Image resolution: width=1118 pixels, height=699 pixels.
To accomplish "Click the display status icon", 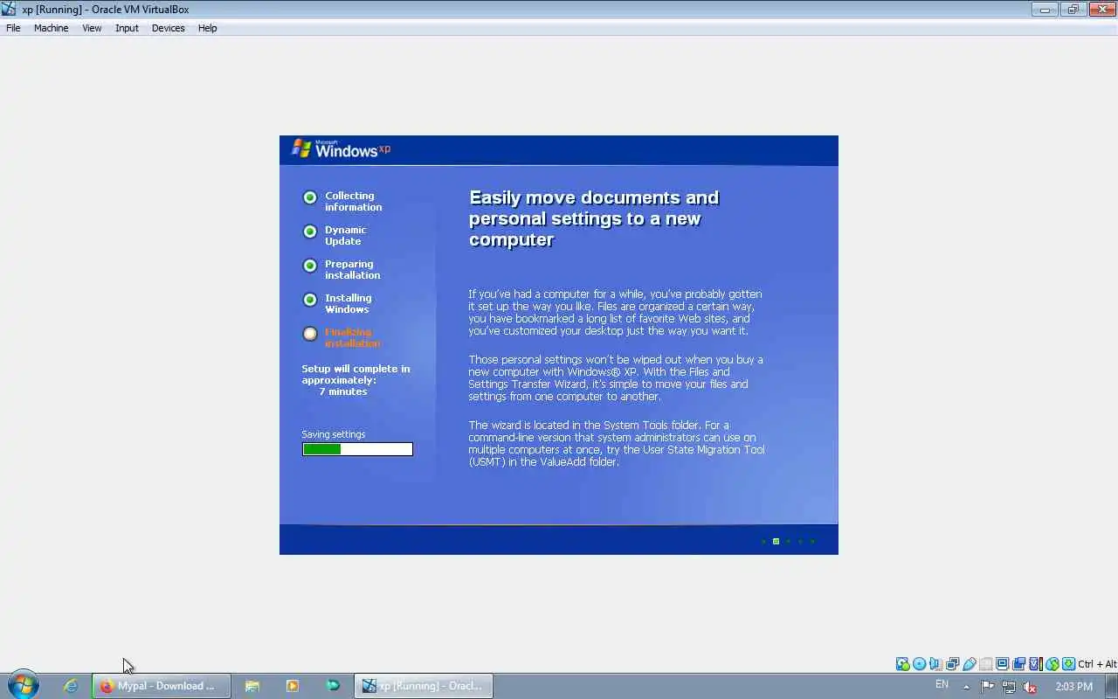I will click(1003, 664).
